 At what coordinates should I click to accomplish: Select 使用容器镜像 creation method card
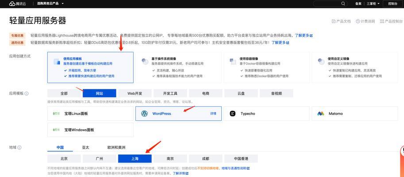click(x=266, y=68)
